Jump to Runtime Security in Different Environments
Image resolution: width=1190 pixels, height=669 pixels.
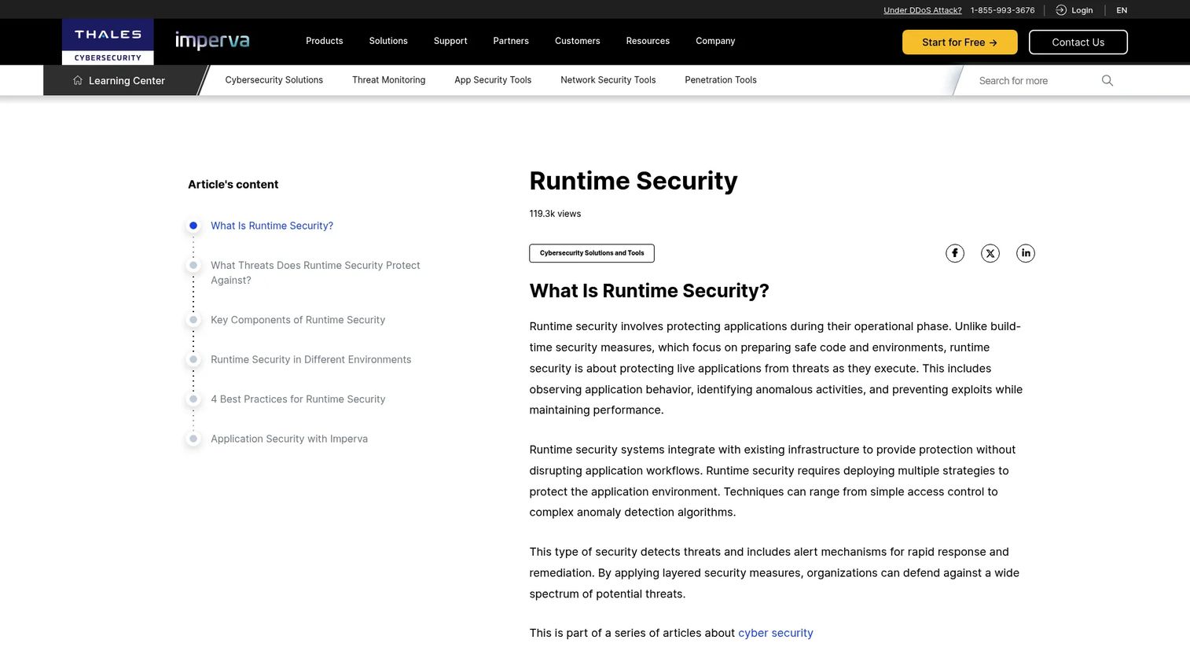(311, 359)
